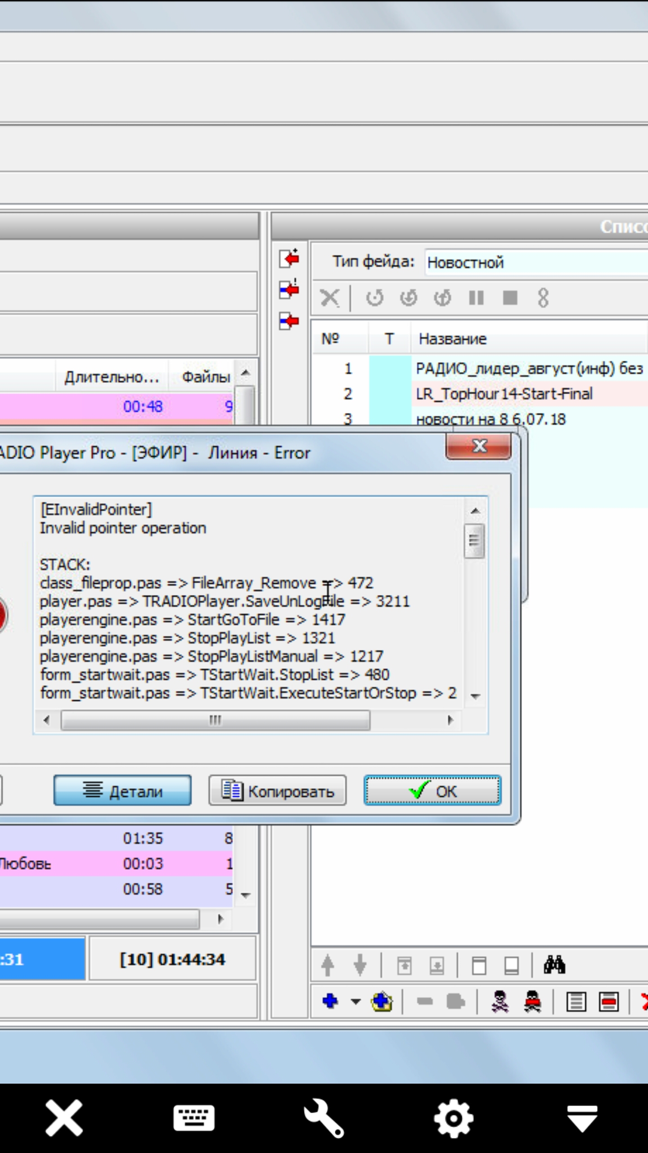Click stack trace scroll left arrow
Viewport: 648px width, 1153px height.
[x=46, y=720]
